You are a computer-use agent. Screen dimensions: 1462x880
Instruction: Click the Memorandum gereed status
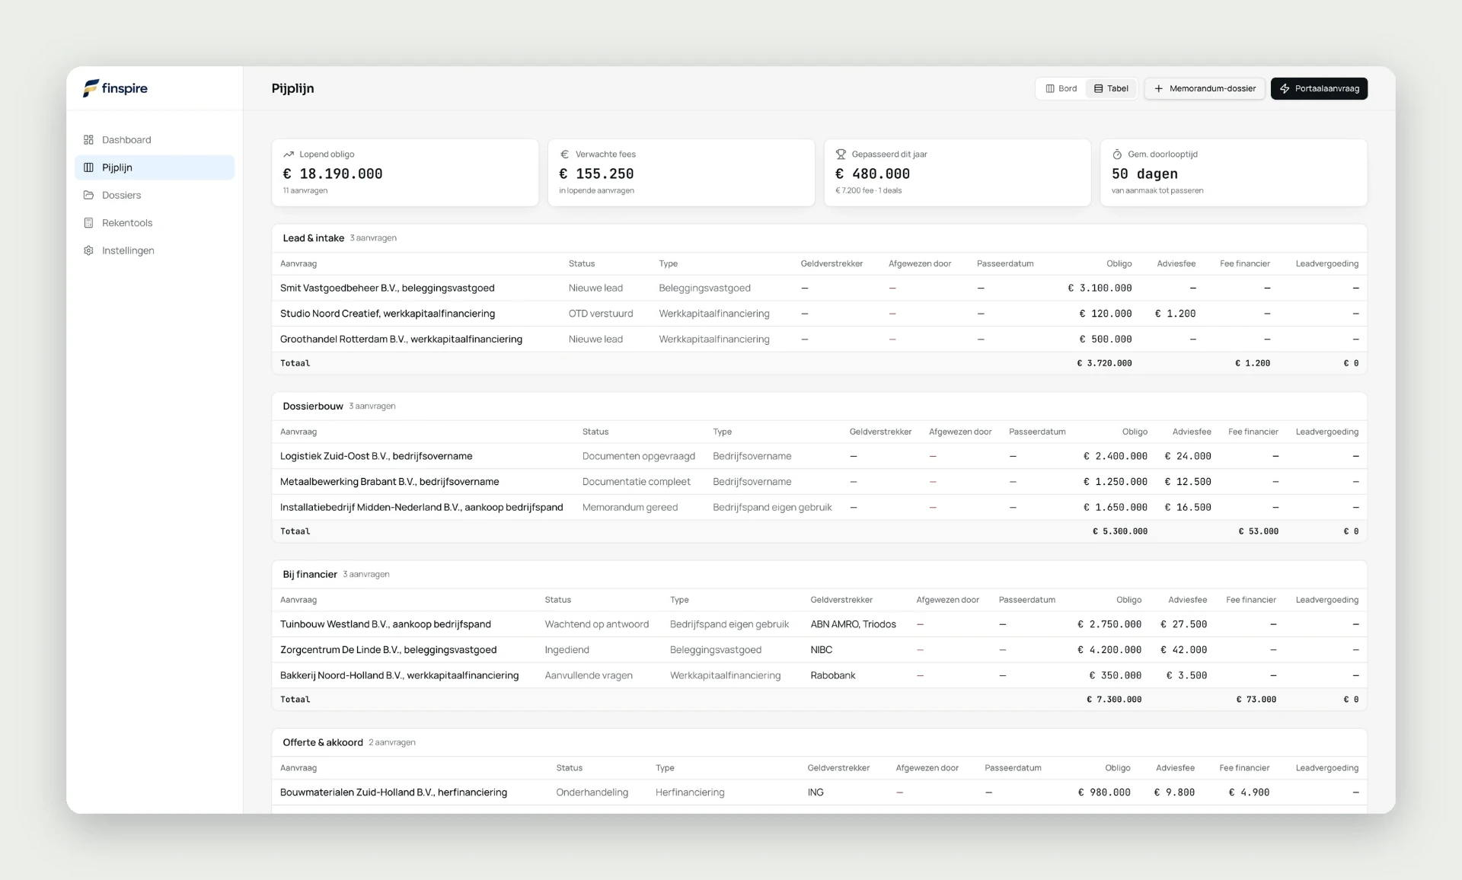pyautogui.click(x=630, y=508)
